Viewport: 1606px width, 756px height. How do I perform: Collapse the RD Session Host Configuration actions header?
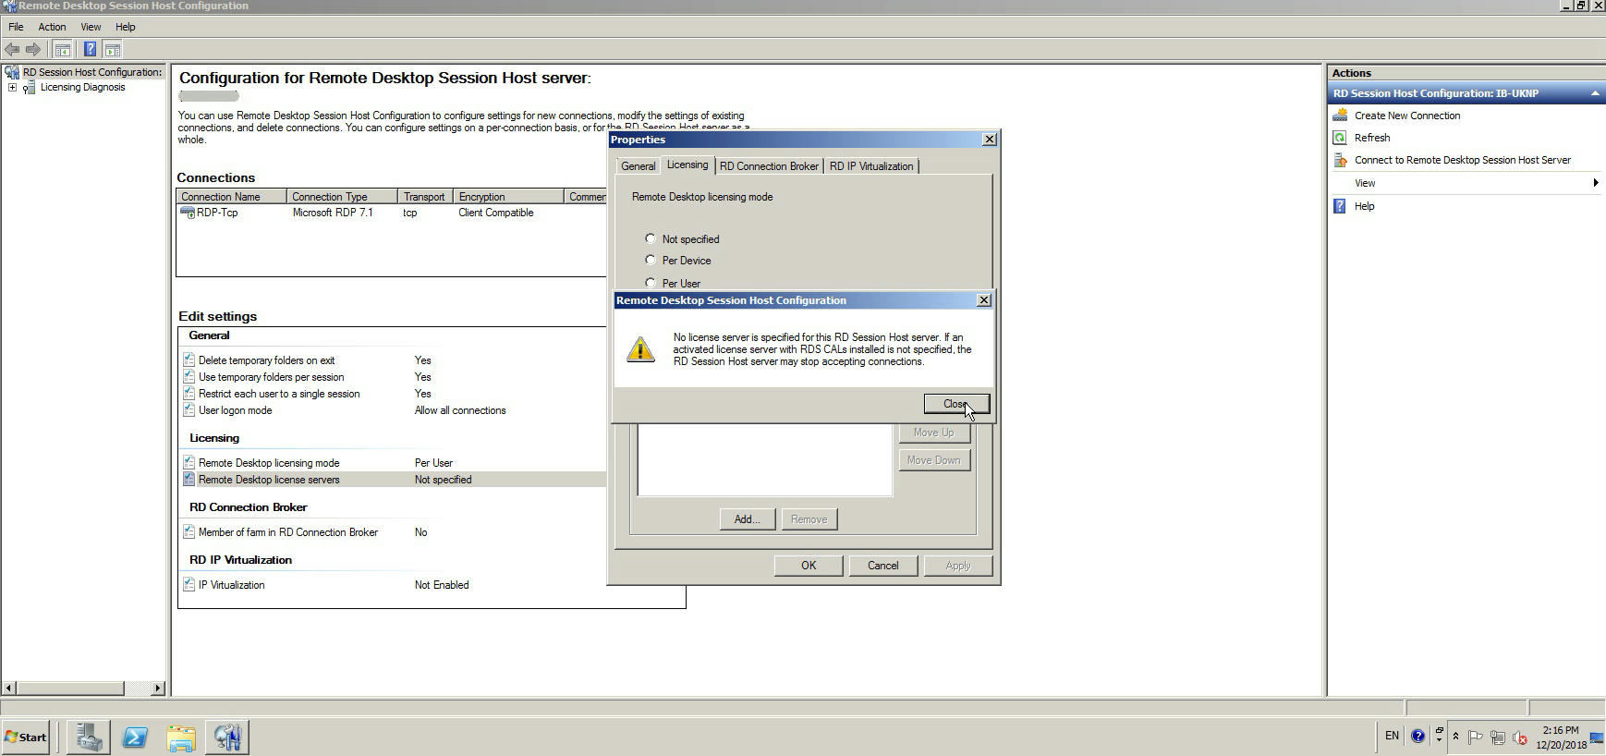click(1594, 93)
